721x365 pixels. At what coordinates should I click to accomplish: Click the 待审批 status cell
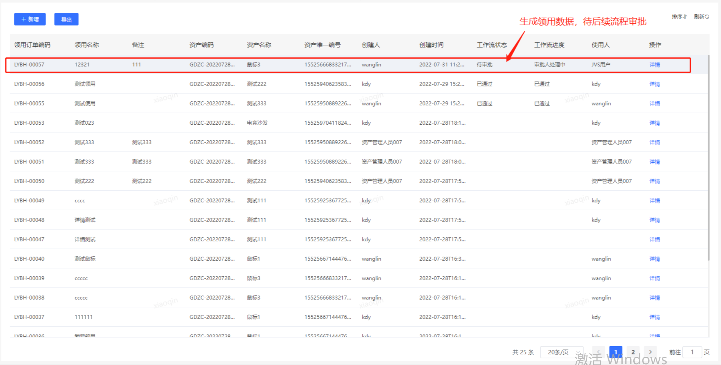click(485, 65)
